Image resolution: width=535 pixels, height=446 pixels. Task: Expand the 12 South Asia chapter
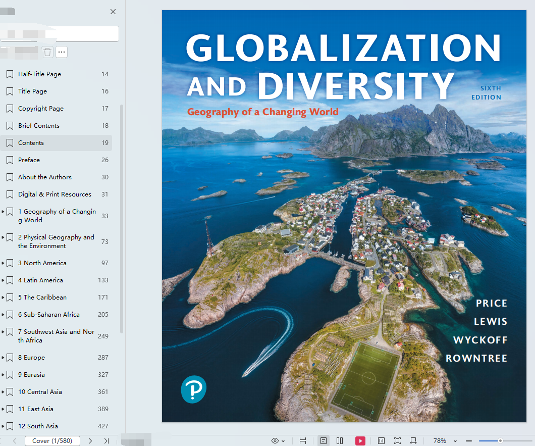(x=3, y=426)
